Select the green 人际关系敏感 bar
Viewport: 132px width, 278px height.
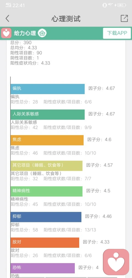click(48, 114)
